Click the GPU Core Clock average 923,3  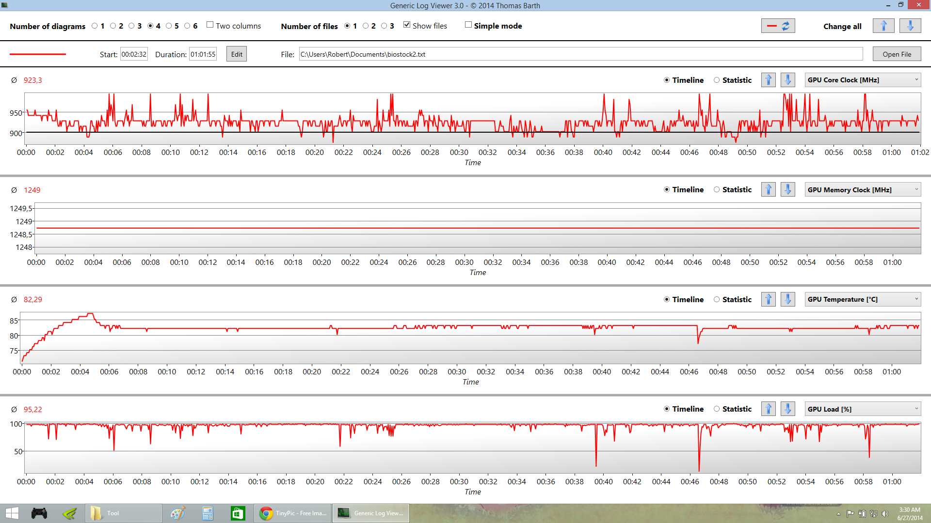(x=33, y=80)
